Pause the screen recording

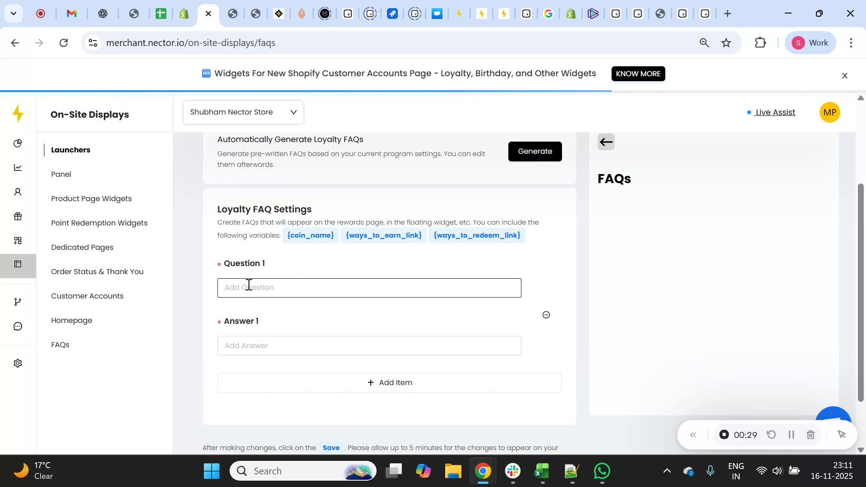coord(791,434)
